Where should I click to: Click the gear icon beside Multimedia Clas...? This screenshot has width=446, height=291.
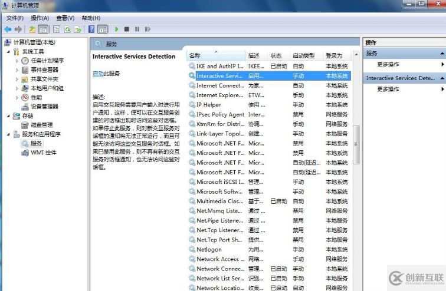[192, 201]
